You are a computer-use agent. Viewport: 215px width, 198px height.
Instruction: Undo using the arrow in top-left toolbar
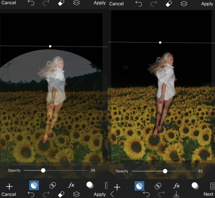click(x=31, y=3)
